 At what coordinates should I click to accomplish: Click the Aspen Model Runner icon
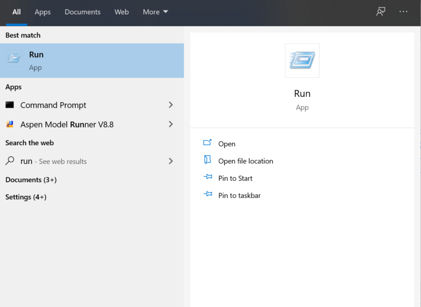pyautogui.click(x=9, y=125)
